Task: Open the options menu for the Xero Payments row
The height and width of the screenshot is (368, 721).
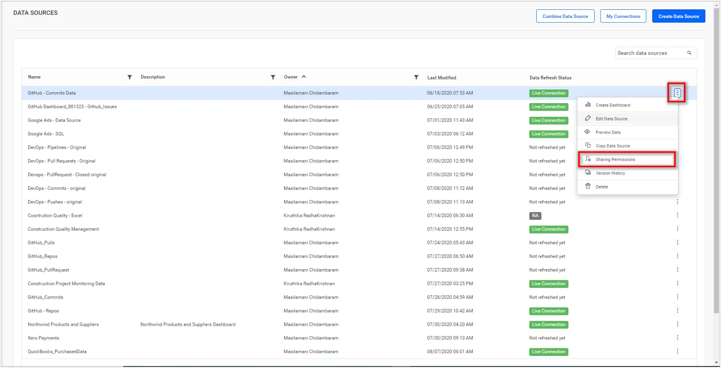Action: (677, 338)
